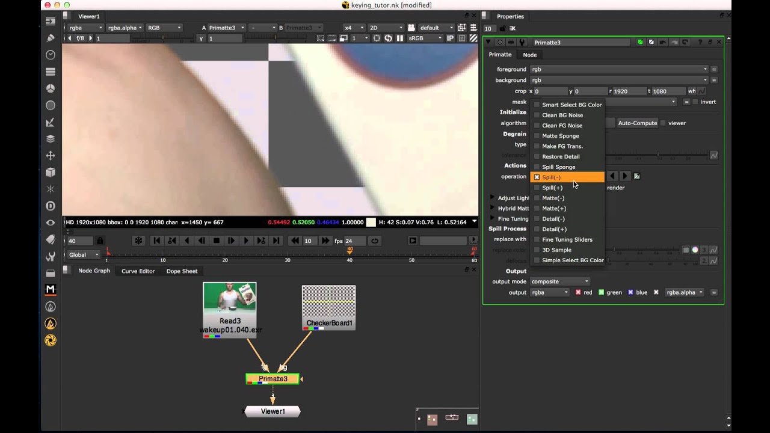The image size is (770, 433).
Task: Toggle the green output channel checkbox
Action: 600,292
